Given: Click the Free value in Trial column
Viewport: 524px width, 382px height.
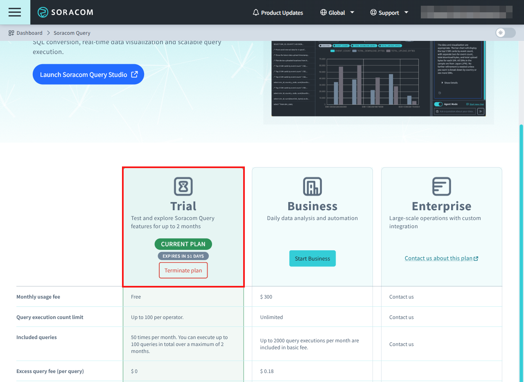Looking at the screenshot, I should tap(136, 297).
